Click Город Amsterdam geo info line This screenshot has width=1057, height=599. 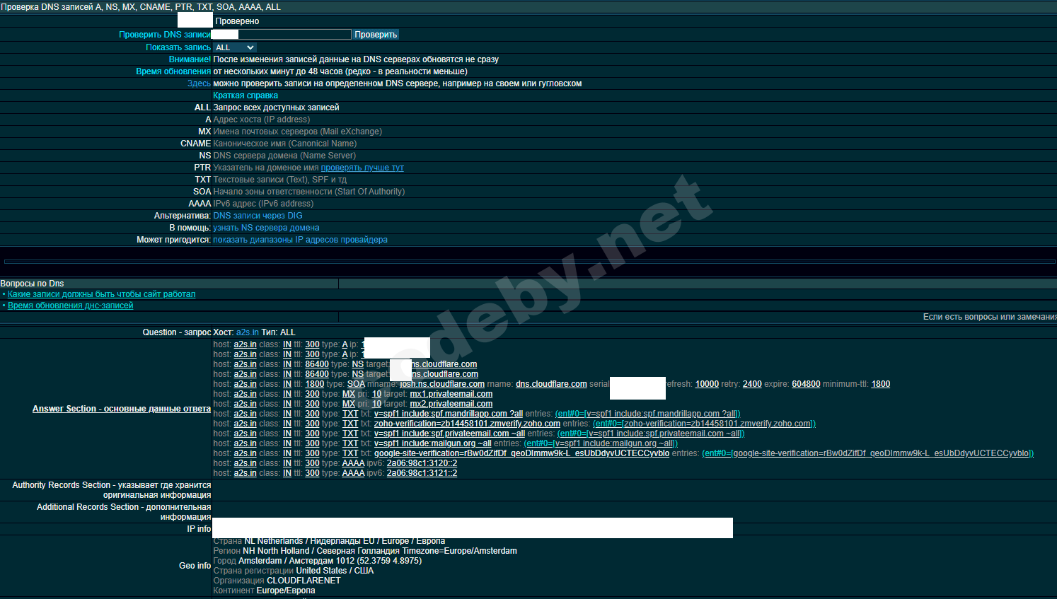(318, 561)
